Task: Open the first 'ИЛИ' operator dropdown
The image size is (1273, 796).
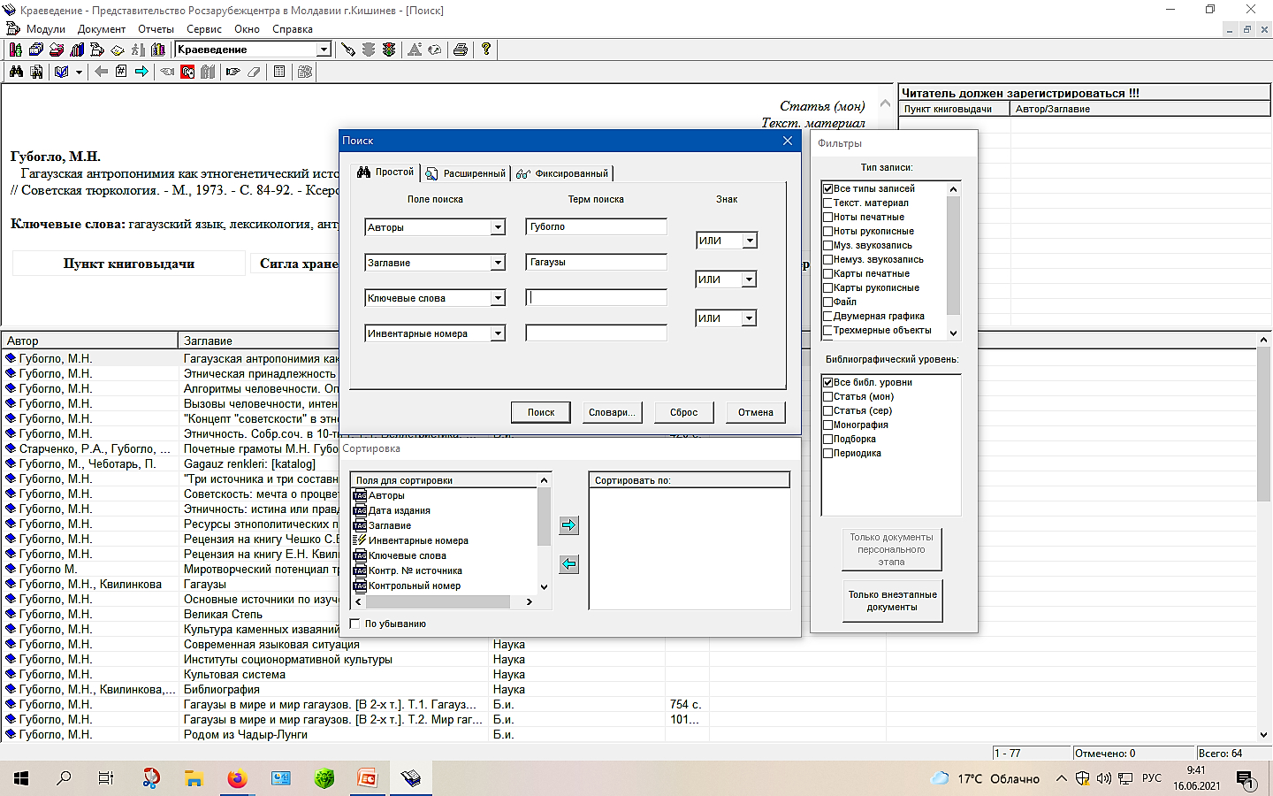Action: [x=750, y=241]
